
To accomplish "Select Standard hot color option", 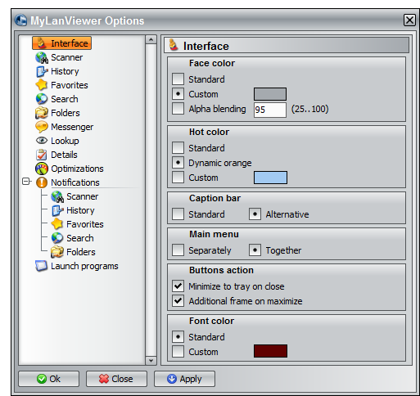I will click(178, 147).
